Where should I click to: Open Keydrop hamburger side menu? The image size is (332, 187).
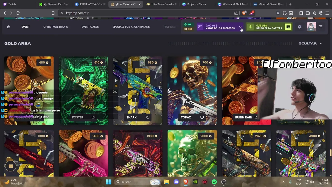click(x=321, y=27)
